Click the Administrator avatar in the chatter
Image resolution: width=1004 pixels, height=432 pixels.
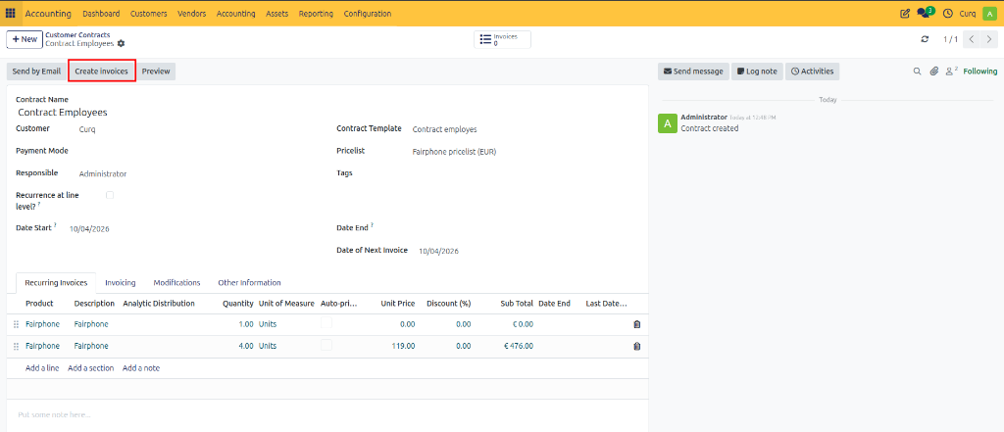click(x=667, y=122)
